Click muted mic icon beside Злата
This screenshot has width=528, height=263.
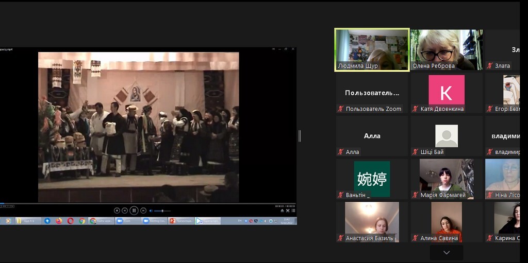pos(490,66)
